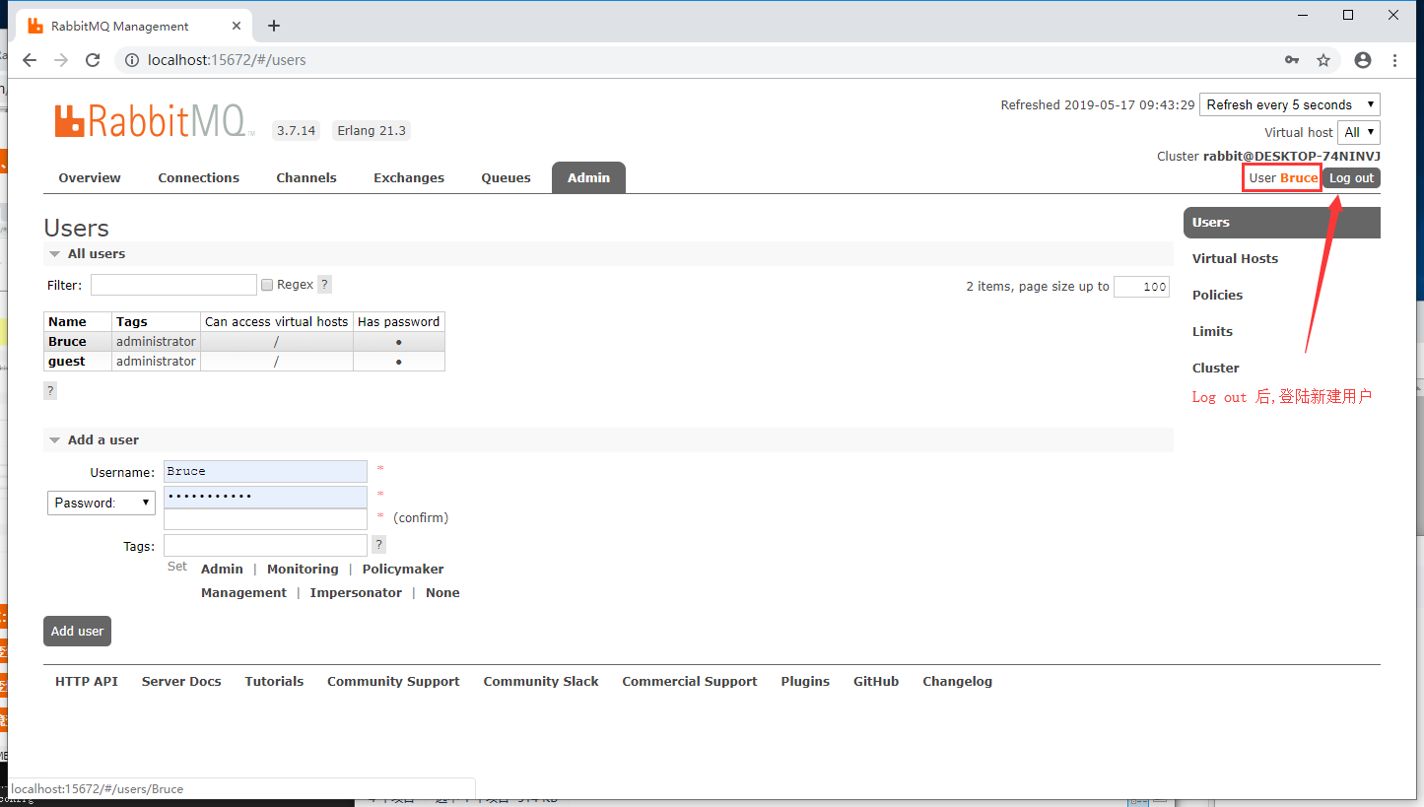Click the saved password key icon
The width and height of the screenshot is (1424, 807).
pyautogui.click(x=1292, y=60)
